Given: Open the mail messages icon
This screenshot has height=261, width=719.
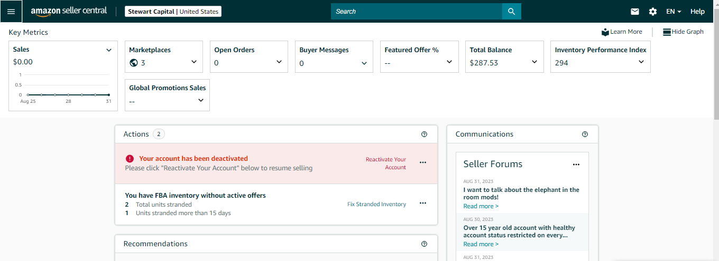Looking at the screenshot, I should point(635,11).
